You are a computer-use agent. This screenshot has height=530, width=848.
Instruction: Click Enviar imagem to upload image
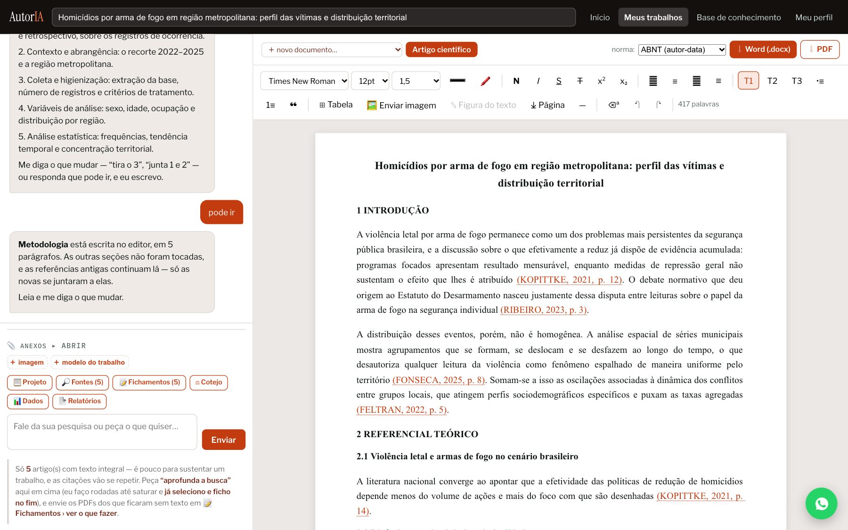click(x=401, y=105)
